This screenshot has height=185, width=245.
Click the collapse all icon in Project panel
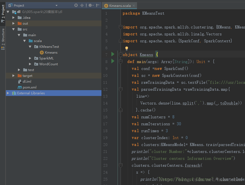(x=82, y=5)
